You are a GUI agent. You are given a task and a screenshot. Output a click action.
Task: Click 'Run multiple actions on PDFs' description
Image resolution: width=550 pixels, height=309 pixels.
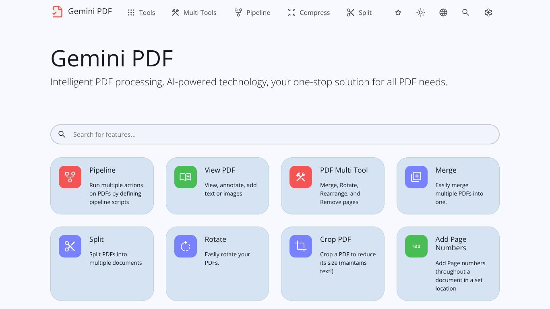point(116,194)
